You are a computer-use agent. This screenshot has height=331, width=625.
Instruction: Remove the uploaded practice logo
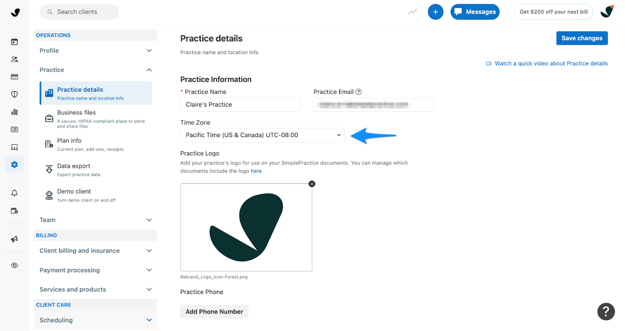point(312,184)
